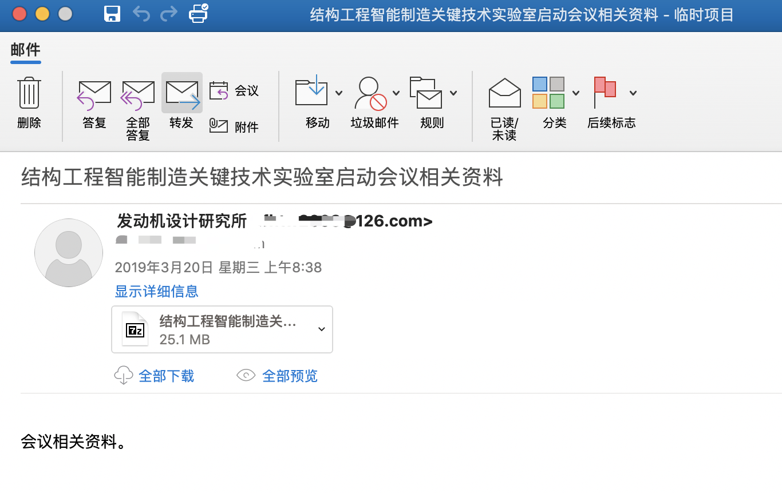Image resolution: width=782 pixels, height=493 pixels.
Task: Create a meeting reply (会议)
Action: 234,90
